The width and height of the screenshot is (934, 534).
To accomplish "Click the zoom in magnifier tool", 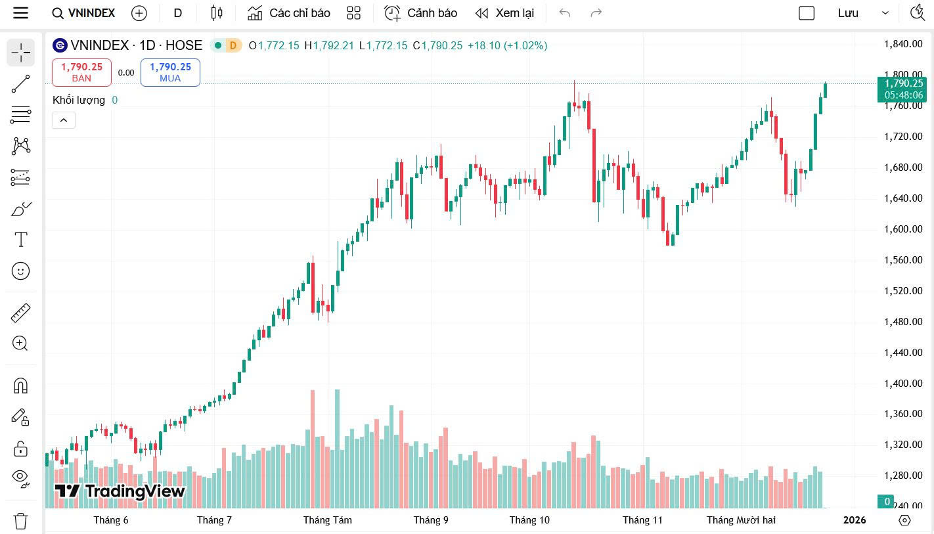I will [x=21, y=344].
